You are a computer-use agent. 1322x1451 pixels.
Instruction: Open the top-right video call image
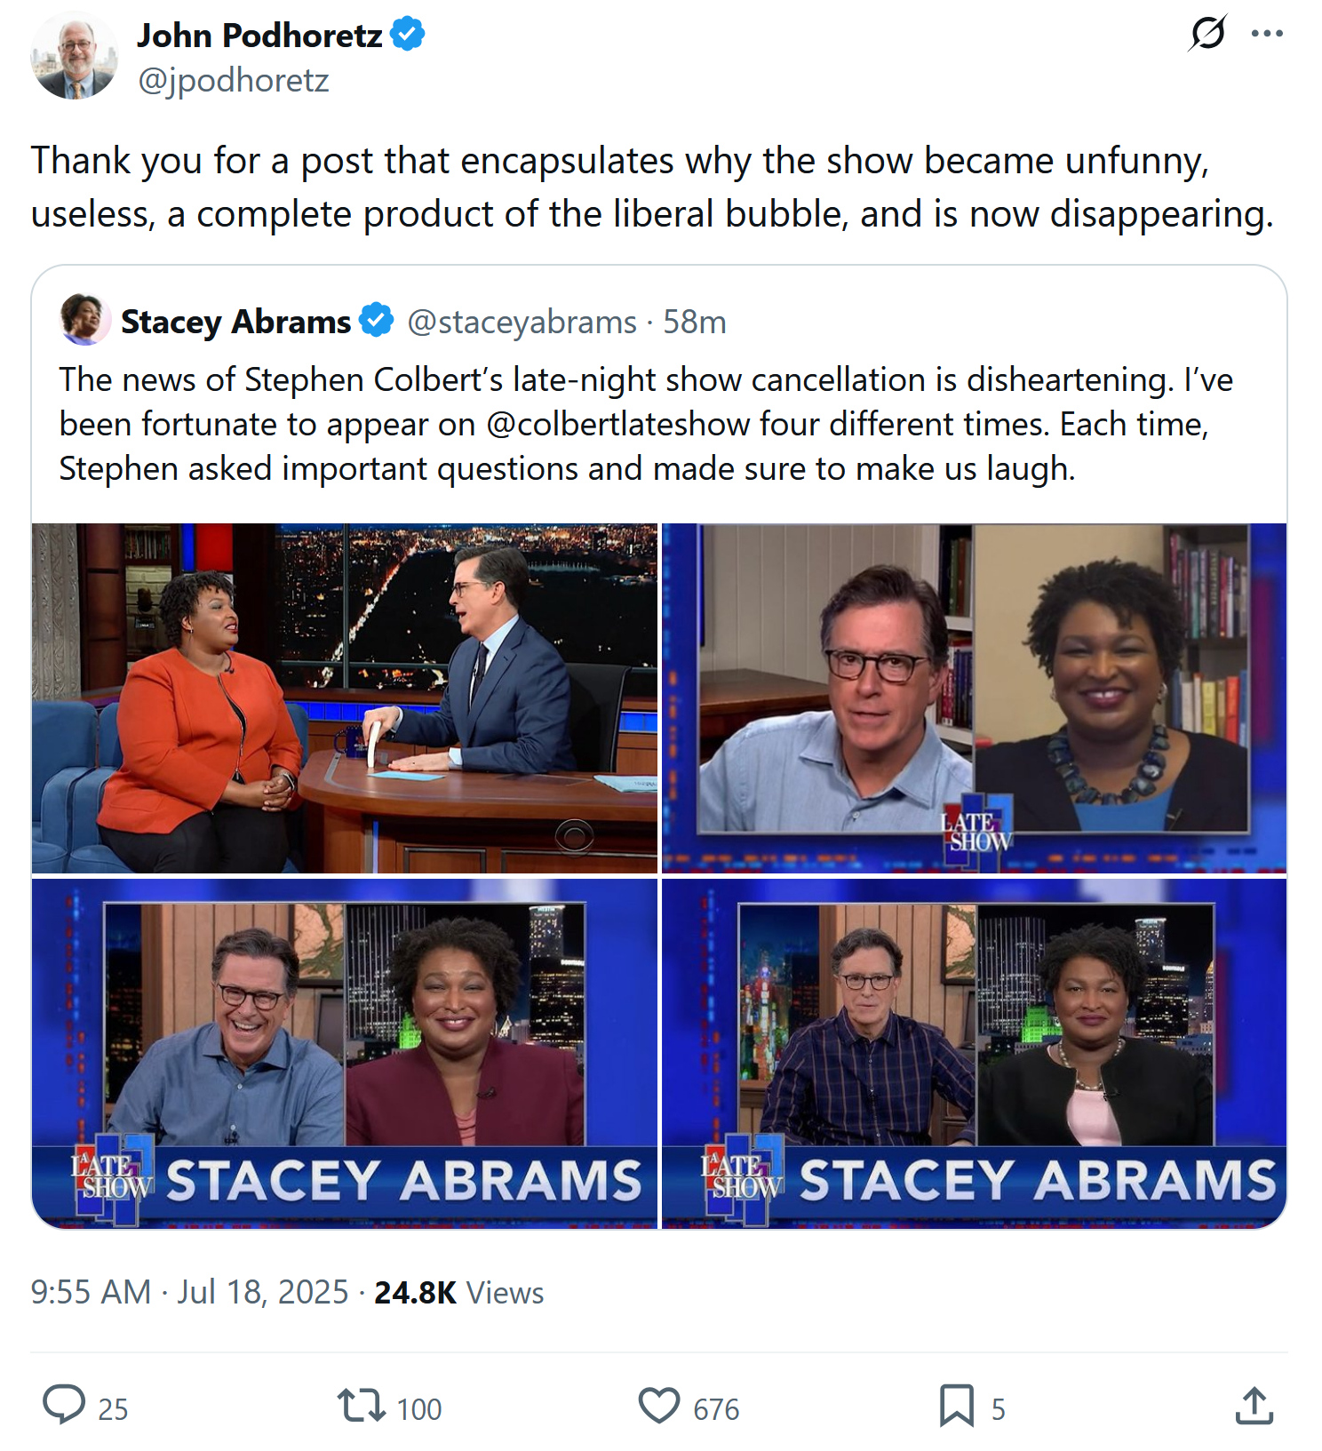[x=974, y=698]
